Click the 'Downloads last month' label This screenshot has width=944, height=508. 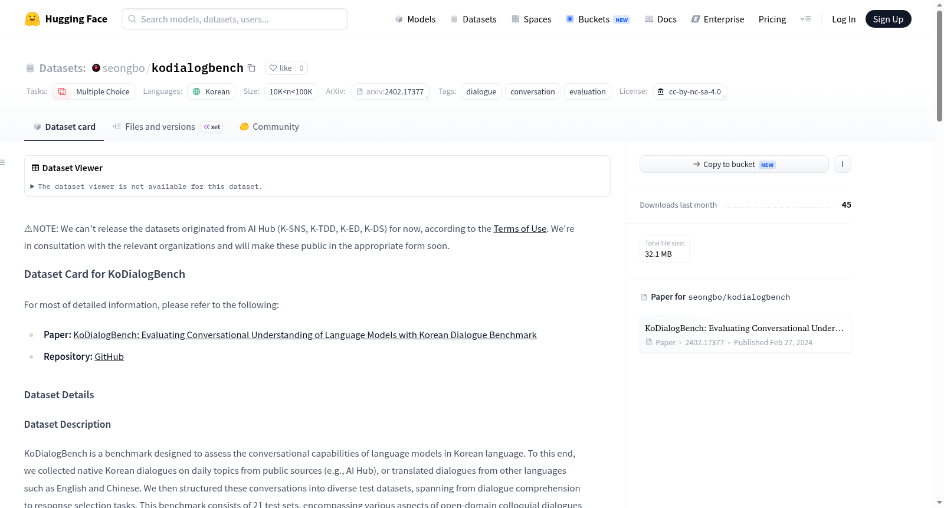pos(678,205)
